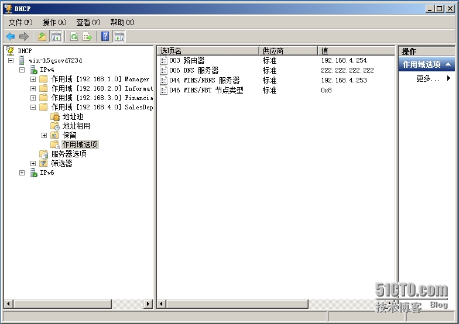Image resolution: width=459 pixels, height=324 pixels.
Task: Click the 筛选器 filter icon
Action: coord(43,163)
